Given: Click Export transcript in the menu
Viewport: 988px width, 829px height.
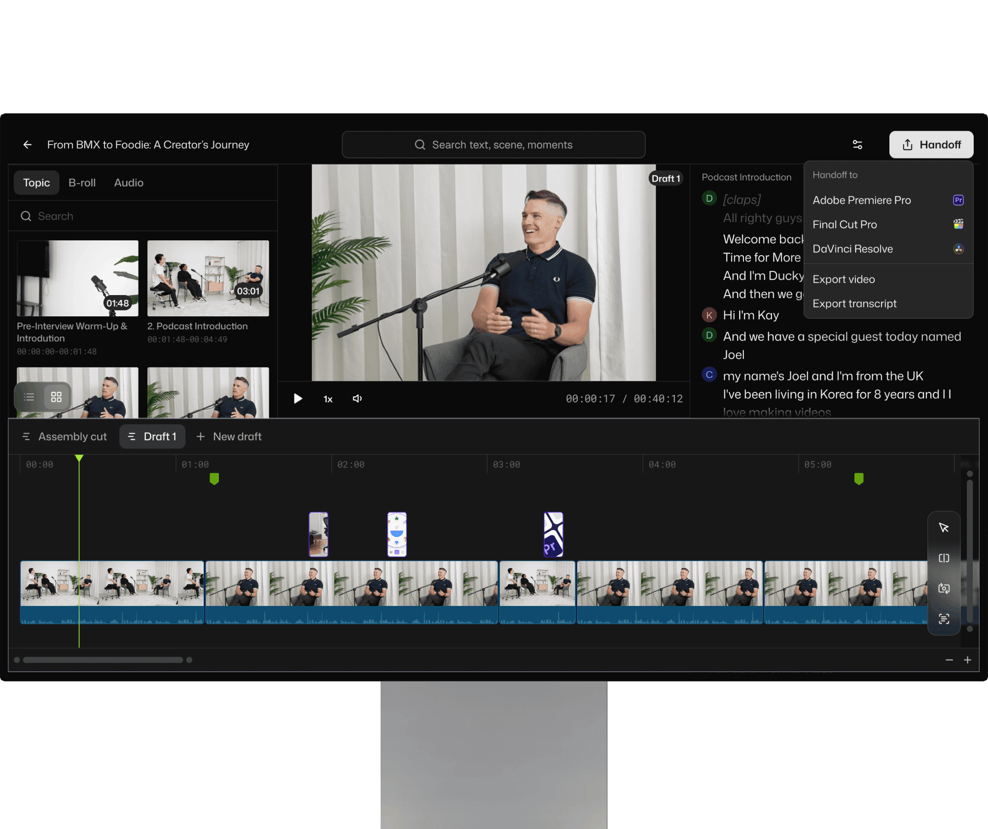Looking at the screenshot, I should 854,303.
